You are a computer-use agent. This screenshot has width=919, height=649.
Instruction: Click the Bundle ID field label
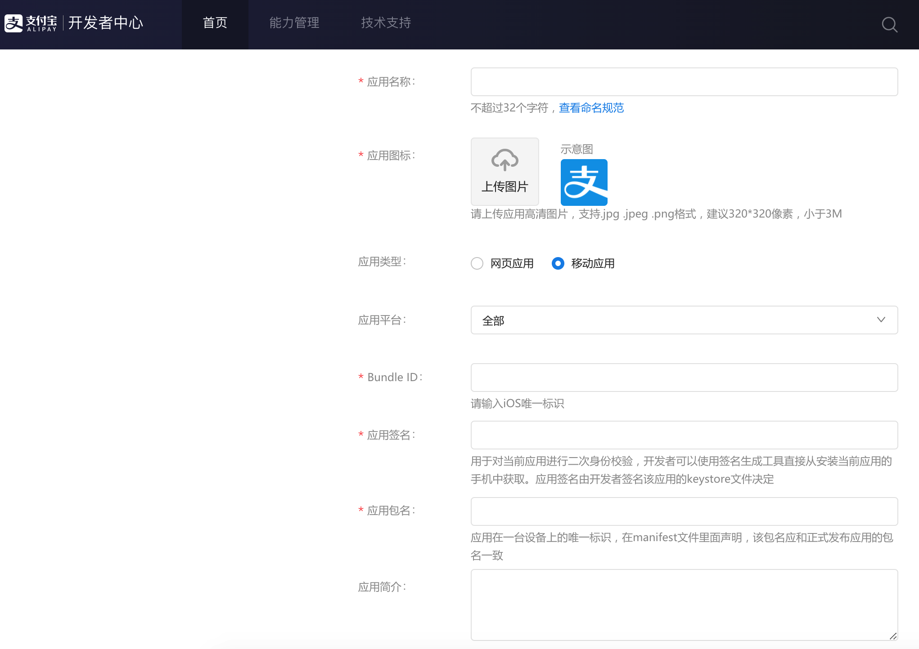click(395, 378)
